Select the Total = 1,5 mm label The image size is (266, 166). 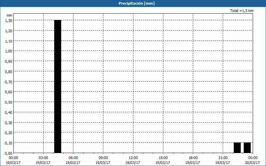[x=242, y=11]
